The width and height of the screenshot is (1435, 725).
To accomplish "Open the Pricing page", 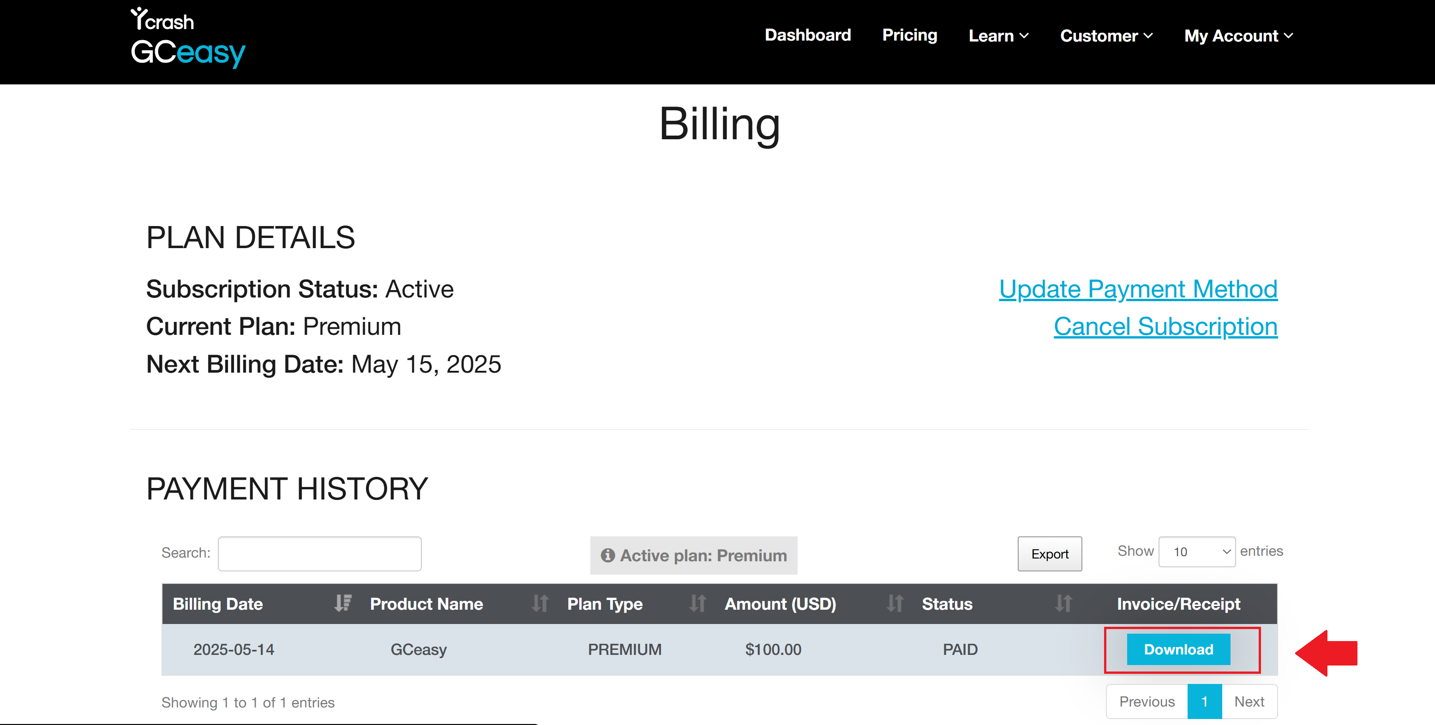I will point(910,35).
